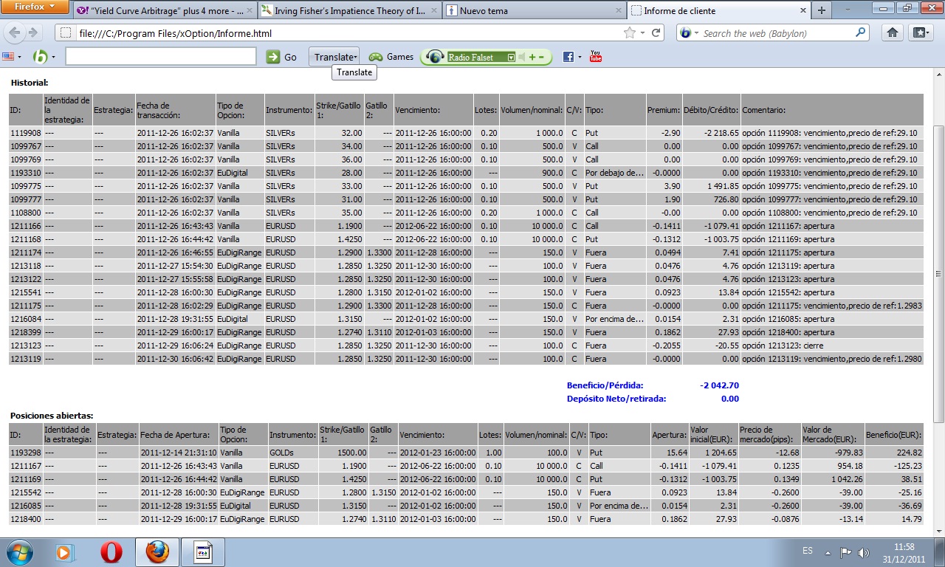Open the document app taskbar icon beside Firefox
This screenshot has height=567, width=945.
click(203, 552)
